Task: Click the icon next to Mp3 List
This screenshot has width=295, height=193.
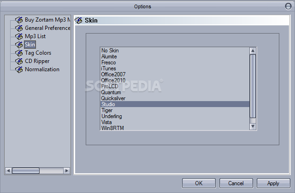Action: pos(19,36)
